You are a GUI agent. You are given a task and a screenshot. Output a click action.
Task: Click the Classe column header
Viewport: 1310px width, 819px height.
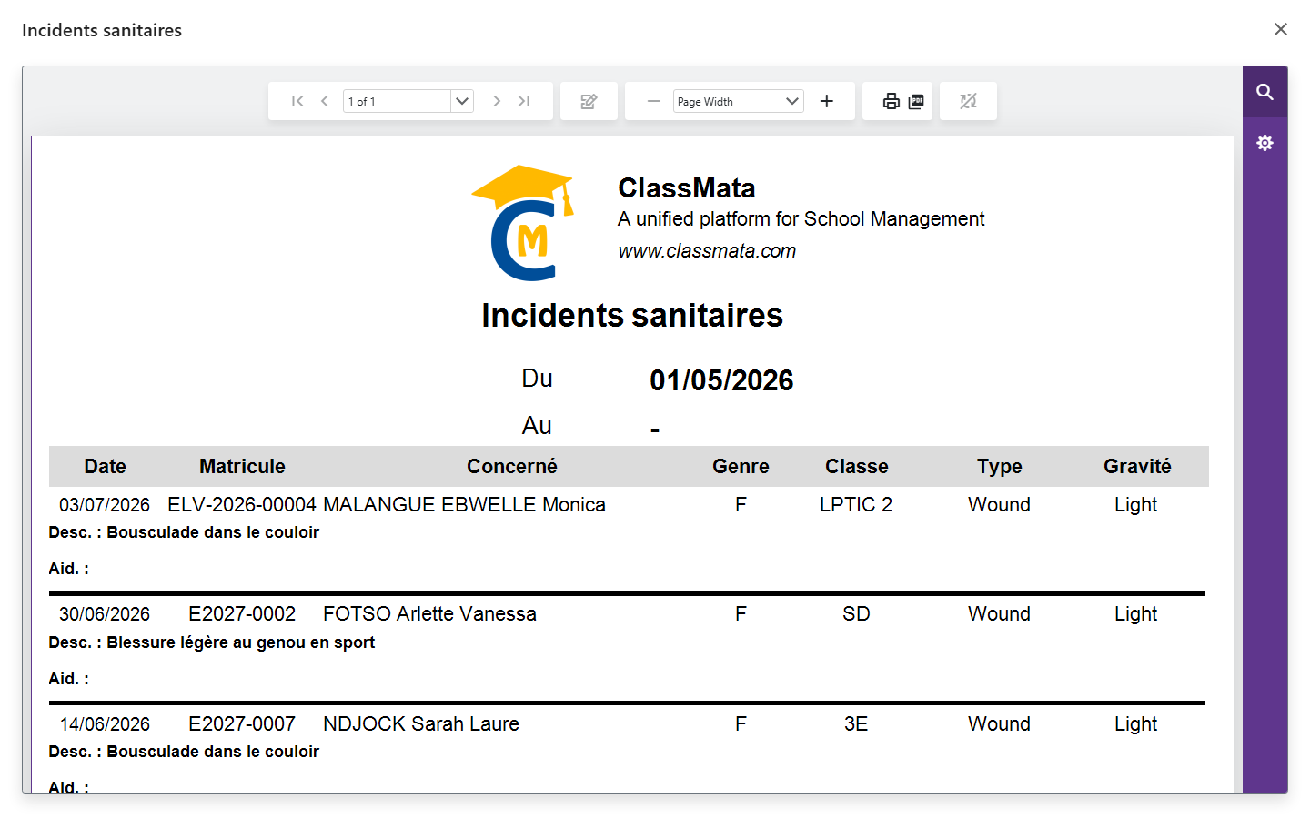857,466
